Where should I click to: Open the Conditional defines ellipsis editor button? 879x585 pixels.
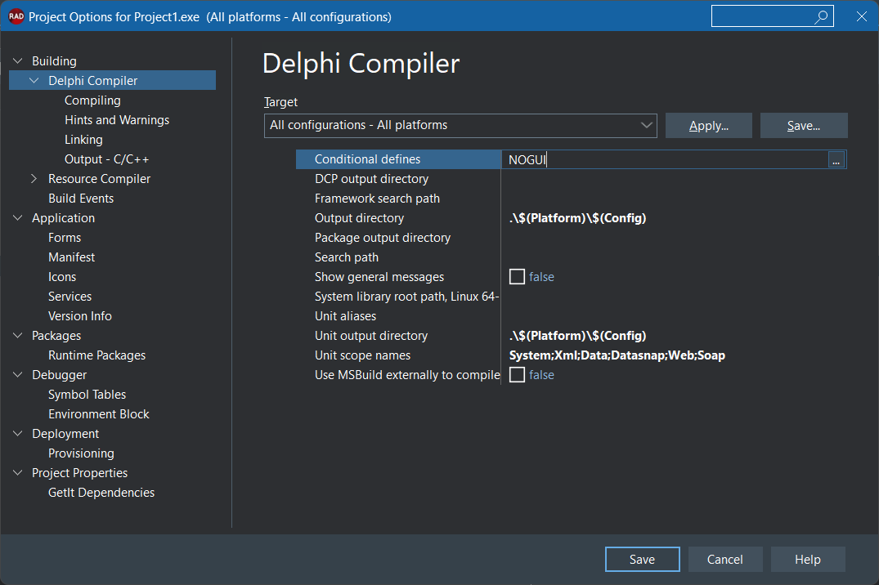coord(836,160)
